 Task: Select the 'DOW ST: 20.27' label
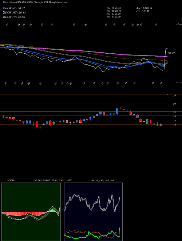(15, 8)
